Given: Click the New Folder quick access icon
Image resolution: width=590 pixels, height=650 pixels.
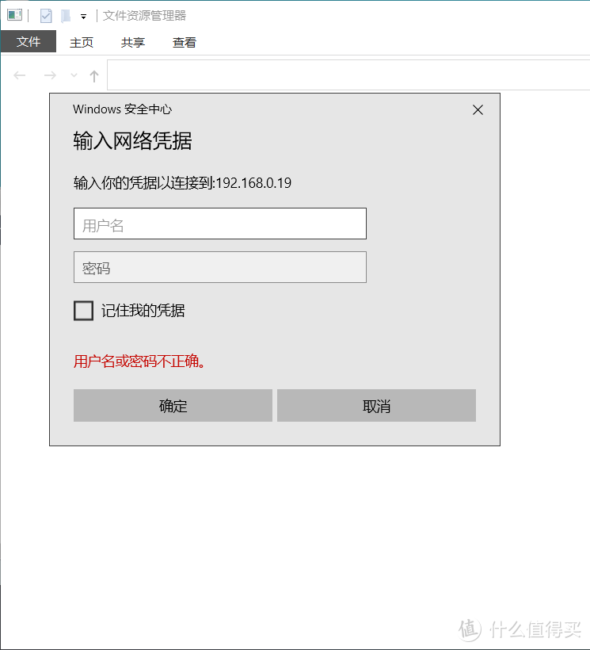Looking at the screenshot, I should click(x=66, y=16).
